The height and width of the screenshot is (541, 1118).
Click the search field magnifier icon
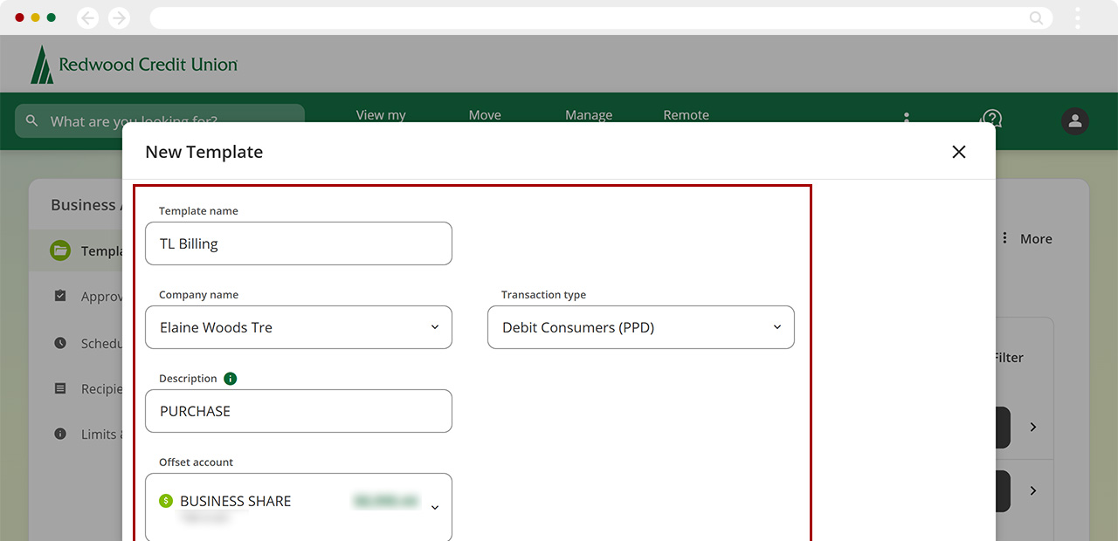tap(32, 121)
